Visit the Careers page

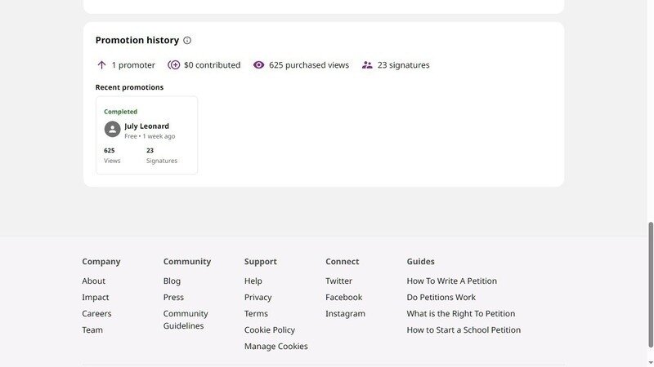click(96, 314)
